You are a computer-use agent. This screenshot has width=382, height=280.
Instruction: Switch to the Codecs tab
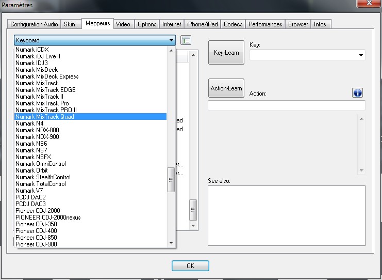click(233, 24)
